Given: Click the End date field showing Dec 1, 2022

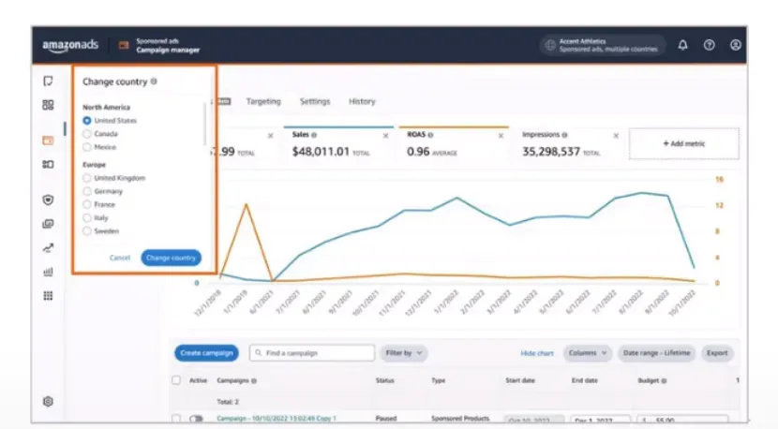Looking at the screenshot, I should (600, 420).
